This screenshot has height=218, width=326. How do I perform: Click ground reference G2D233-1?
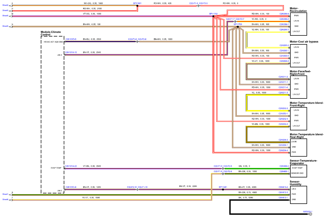coord(308,212)
